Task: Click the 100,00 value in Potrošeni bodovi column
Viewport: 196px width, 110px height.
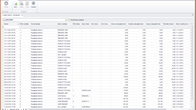Action: (x=173, y=79)
